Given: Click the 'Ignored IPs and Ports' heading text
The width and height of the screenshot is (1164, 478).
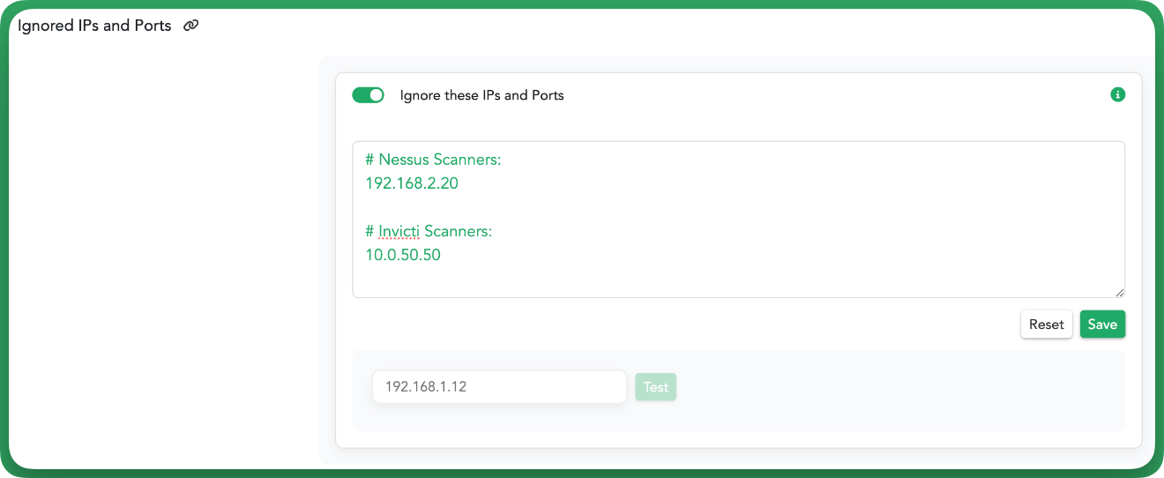Looking at the screenshot, I should [x=94, y=26].
